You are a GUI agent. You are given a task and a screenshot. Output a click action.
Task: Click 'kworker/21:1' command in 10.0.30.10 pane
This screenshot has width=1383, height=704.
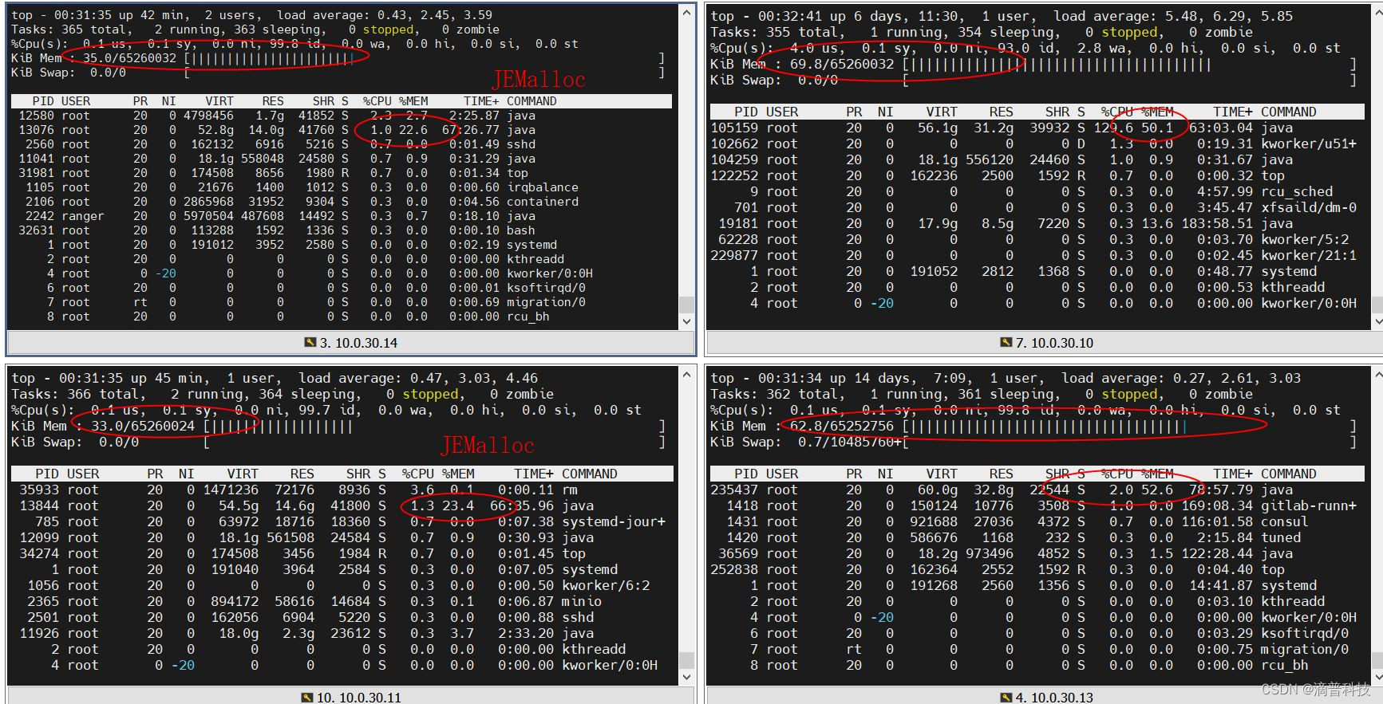tap(1309, 255)
